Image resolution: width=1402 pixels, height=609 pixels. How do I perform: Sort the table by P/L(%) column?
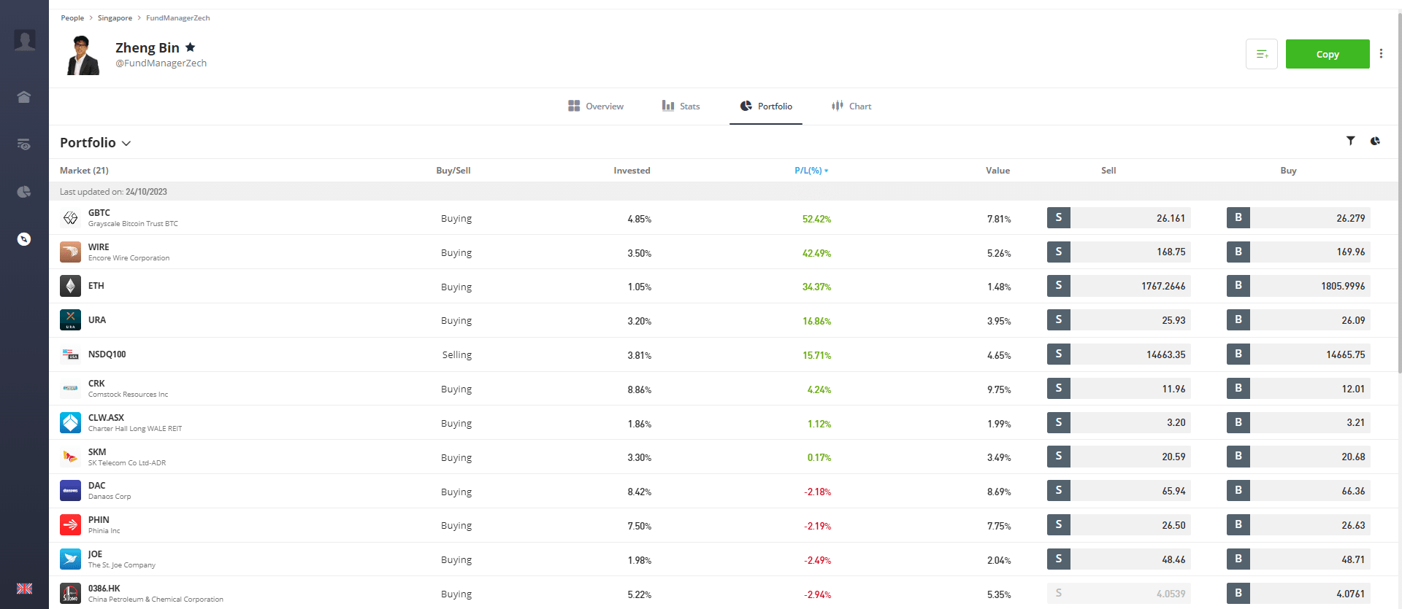pyautogui.click(x=811, y=171)
